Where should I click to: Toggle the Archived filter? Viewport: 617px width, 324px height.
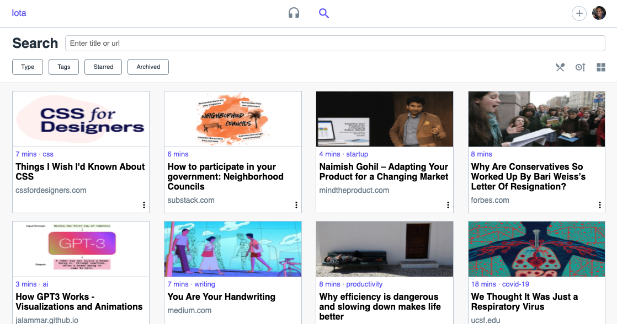[148, 67]
